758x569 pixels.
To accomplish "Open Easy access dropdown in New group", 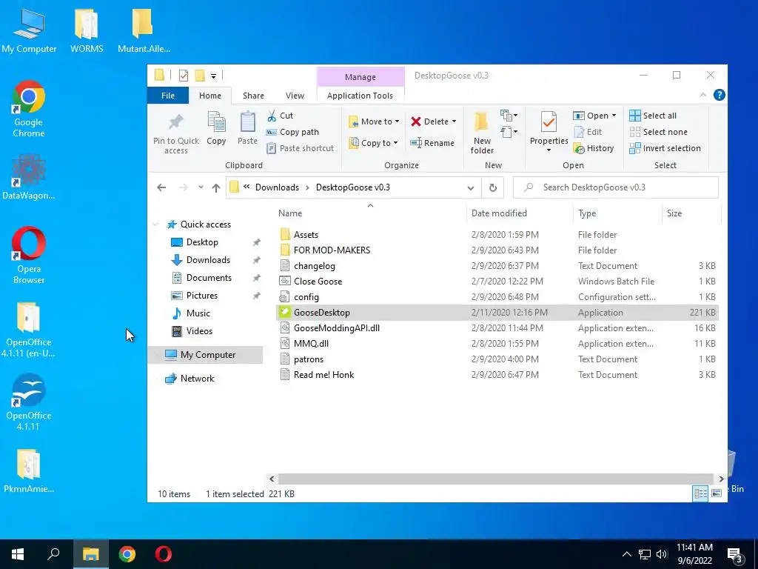I will pos(509,132).
